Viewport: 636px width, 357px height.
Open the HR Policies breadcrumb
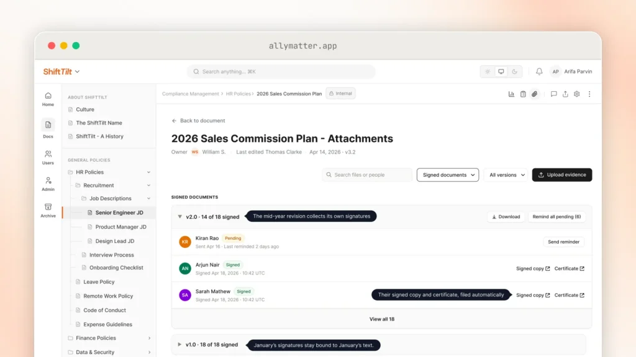[x=238, y=94]
